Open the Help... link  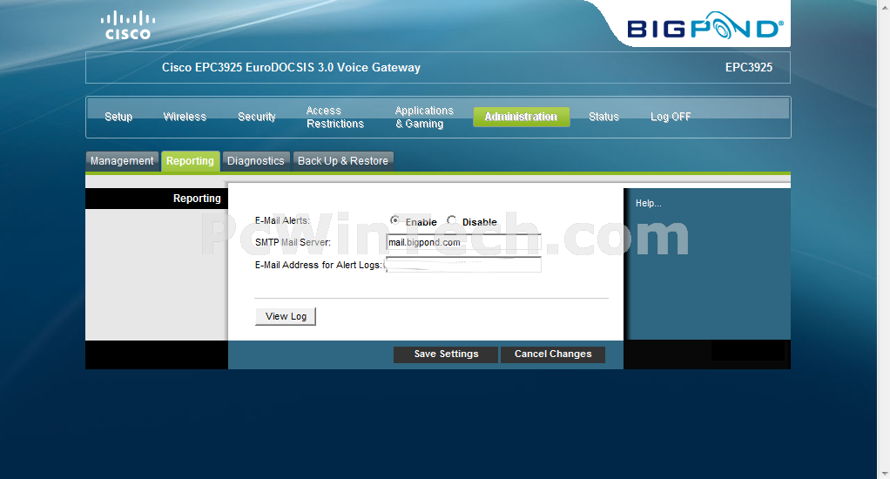pyautogui.click(x=648, y=203)
